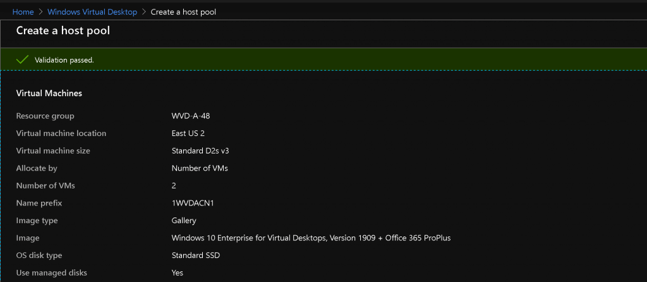Select the Standard D2s v3 size value
The image size is (647, 282).
tap(200, 150)
